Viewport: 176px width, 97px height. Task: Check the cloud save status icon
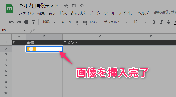point(82,6)
